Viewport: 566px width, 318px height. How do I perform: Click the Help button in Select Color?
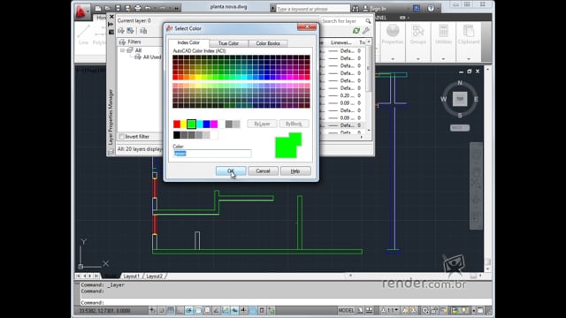click(295, 170)
